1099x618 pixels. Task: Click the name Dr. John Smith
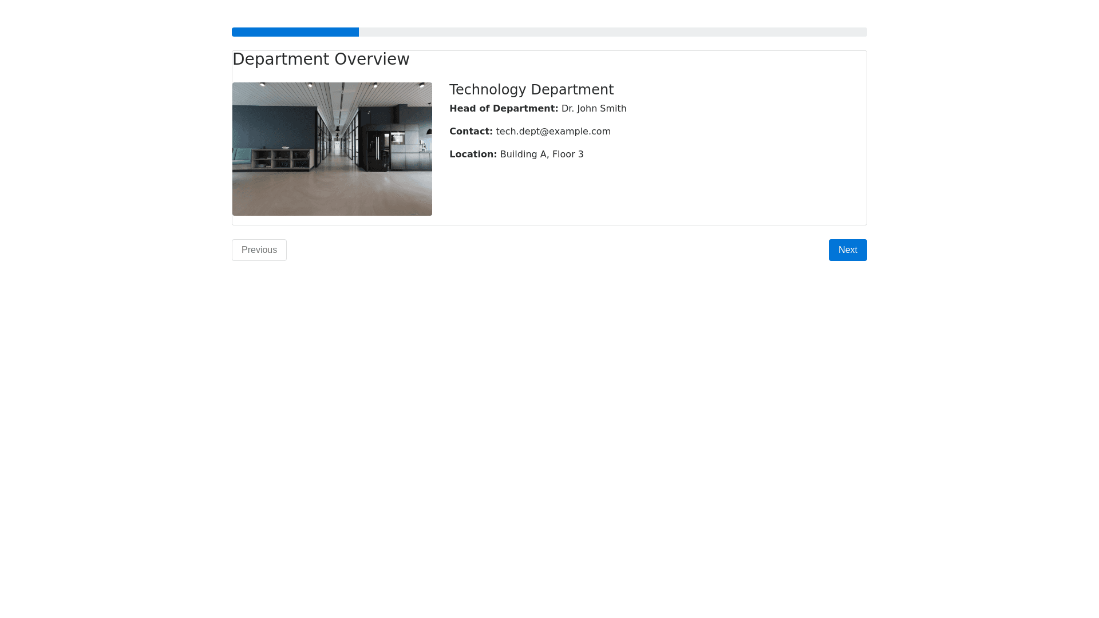coord(594,109)
